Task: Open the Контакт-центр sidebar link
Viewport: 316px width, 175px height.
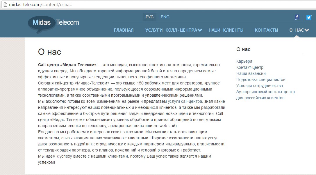Action: point(250,67)
